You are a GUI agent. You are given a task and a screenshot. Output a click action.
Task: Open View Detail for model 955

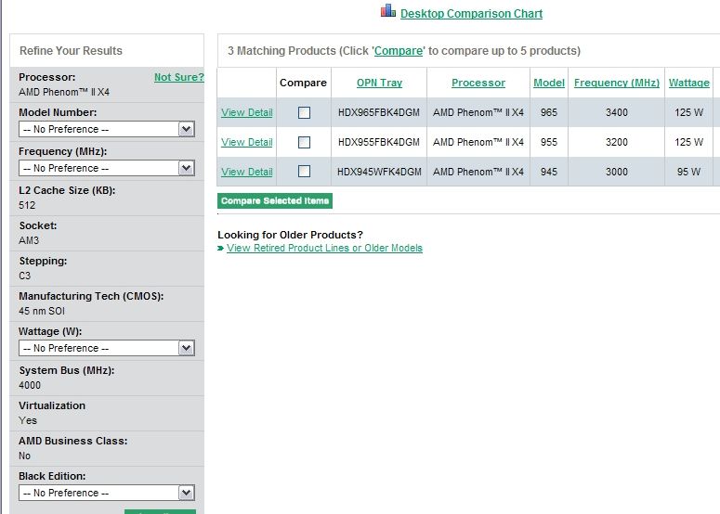tap(246, 142)
